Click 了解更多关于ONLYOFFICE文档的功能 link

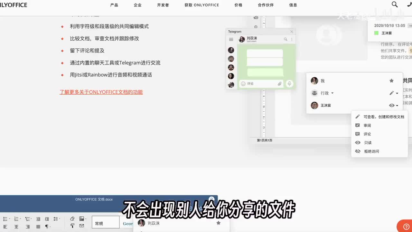click(x=101, y=92)
